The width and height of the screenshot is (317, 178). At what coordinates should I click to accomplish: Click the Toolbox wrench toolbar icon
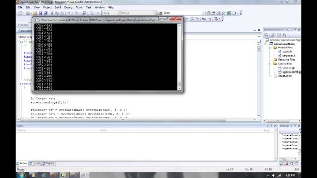click(223, 13)
